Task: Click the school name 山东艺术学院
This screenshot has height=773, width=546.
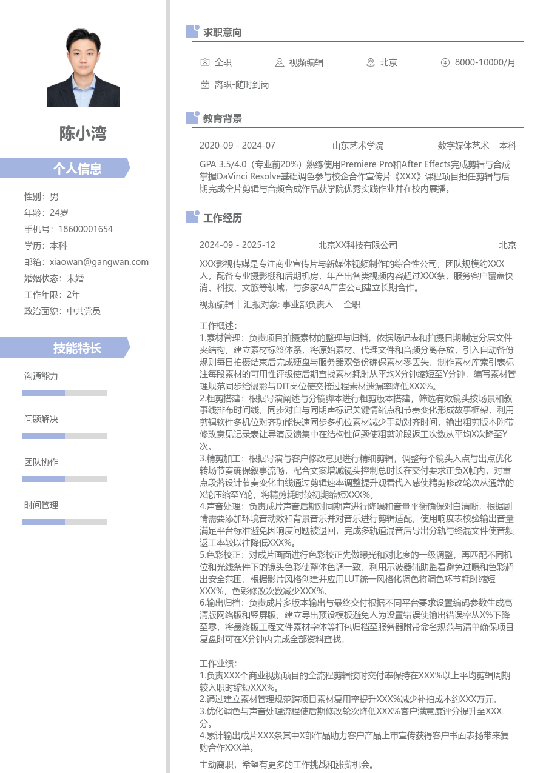Action: tap(358, 146)
